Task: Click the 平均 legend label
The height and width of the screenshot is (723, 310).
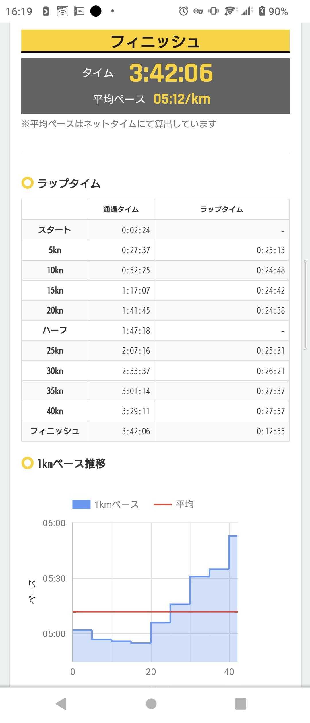Action: [185, 504]
